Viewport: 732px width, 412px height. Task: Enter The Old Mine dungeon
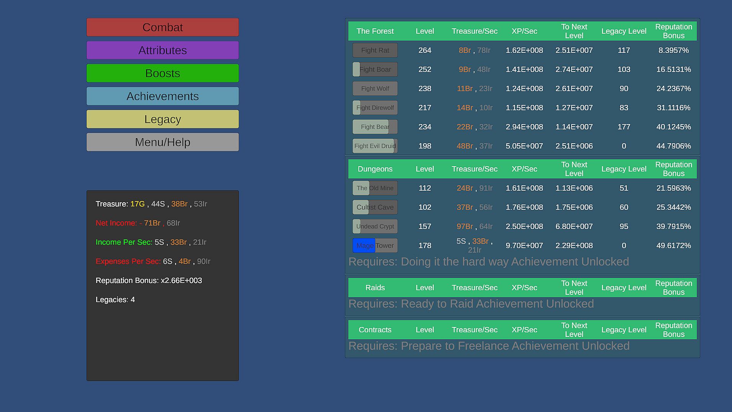coord(375,188)
